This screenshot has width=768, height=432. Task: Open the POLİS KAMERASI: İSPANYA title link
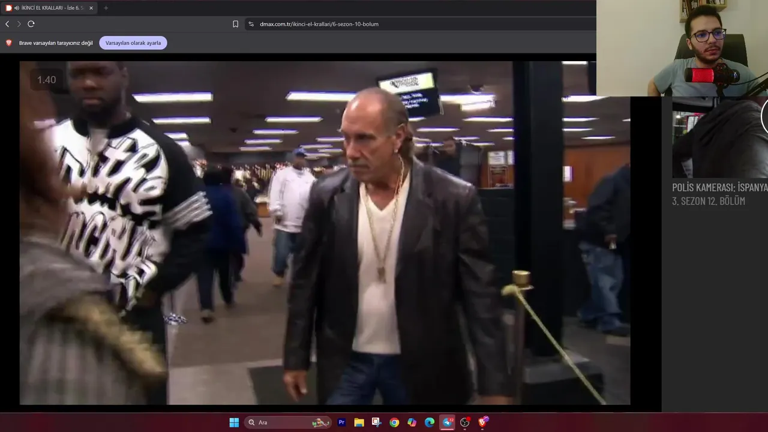point(720,187)
